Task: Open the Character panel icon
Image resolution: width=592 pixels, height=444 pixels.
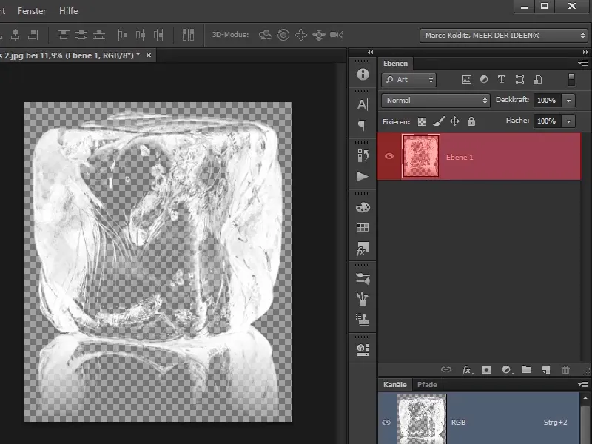Action: tap(363, 104)
